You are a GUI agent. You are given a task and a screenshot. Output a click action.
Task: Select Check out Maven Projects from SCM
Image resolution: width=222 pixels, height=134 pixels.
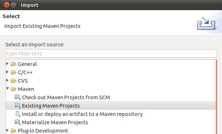tap(66, 97)
